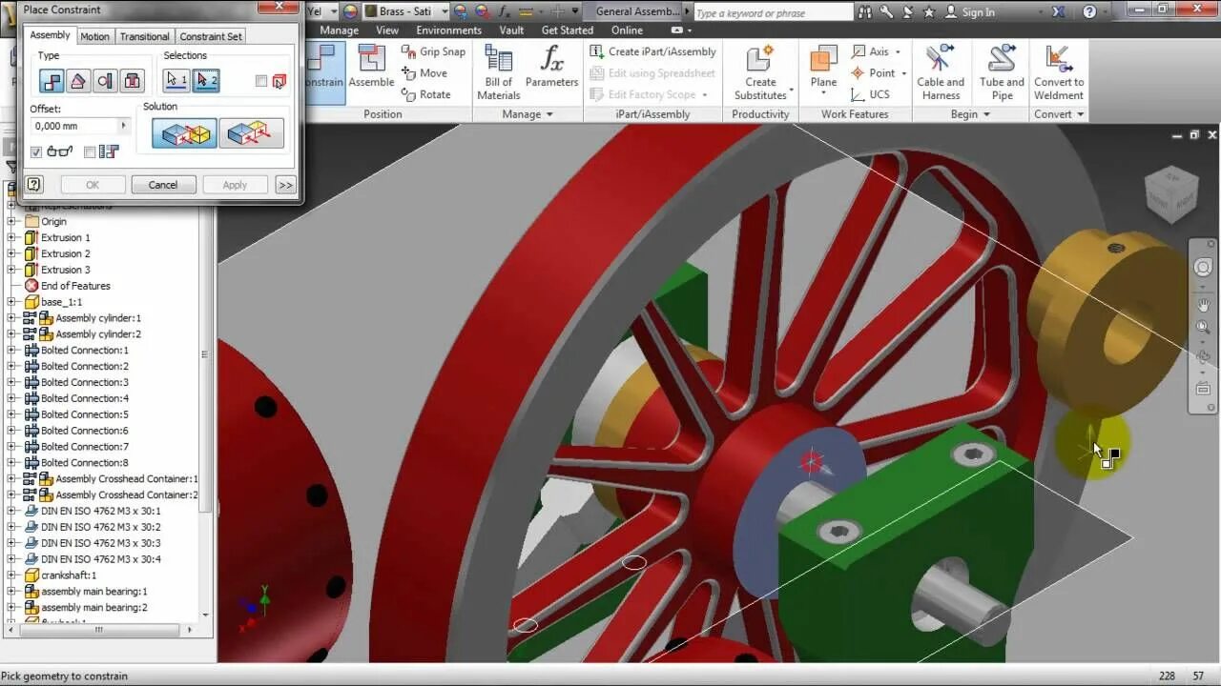Expand Bolted Connection:1 node
The image size is (1221, 686).
click(x=11, y=350)
